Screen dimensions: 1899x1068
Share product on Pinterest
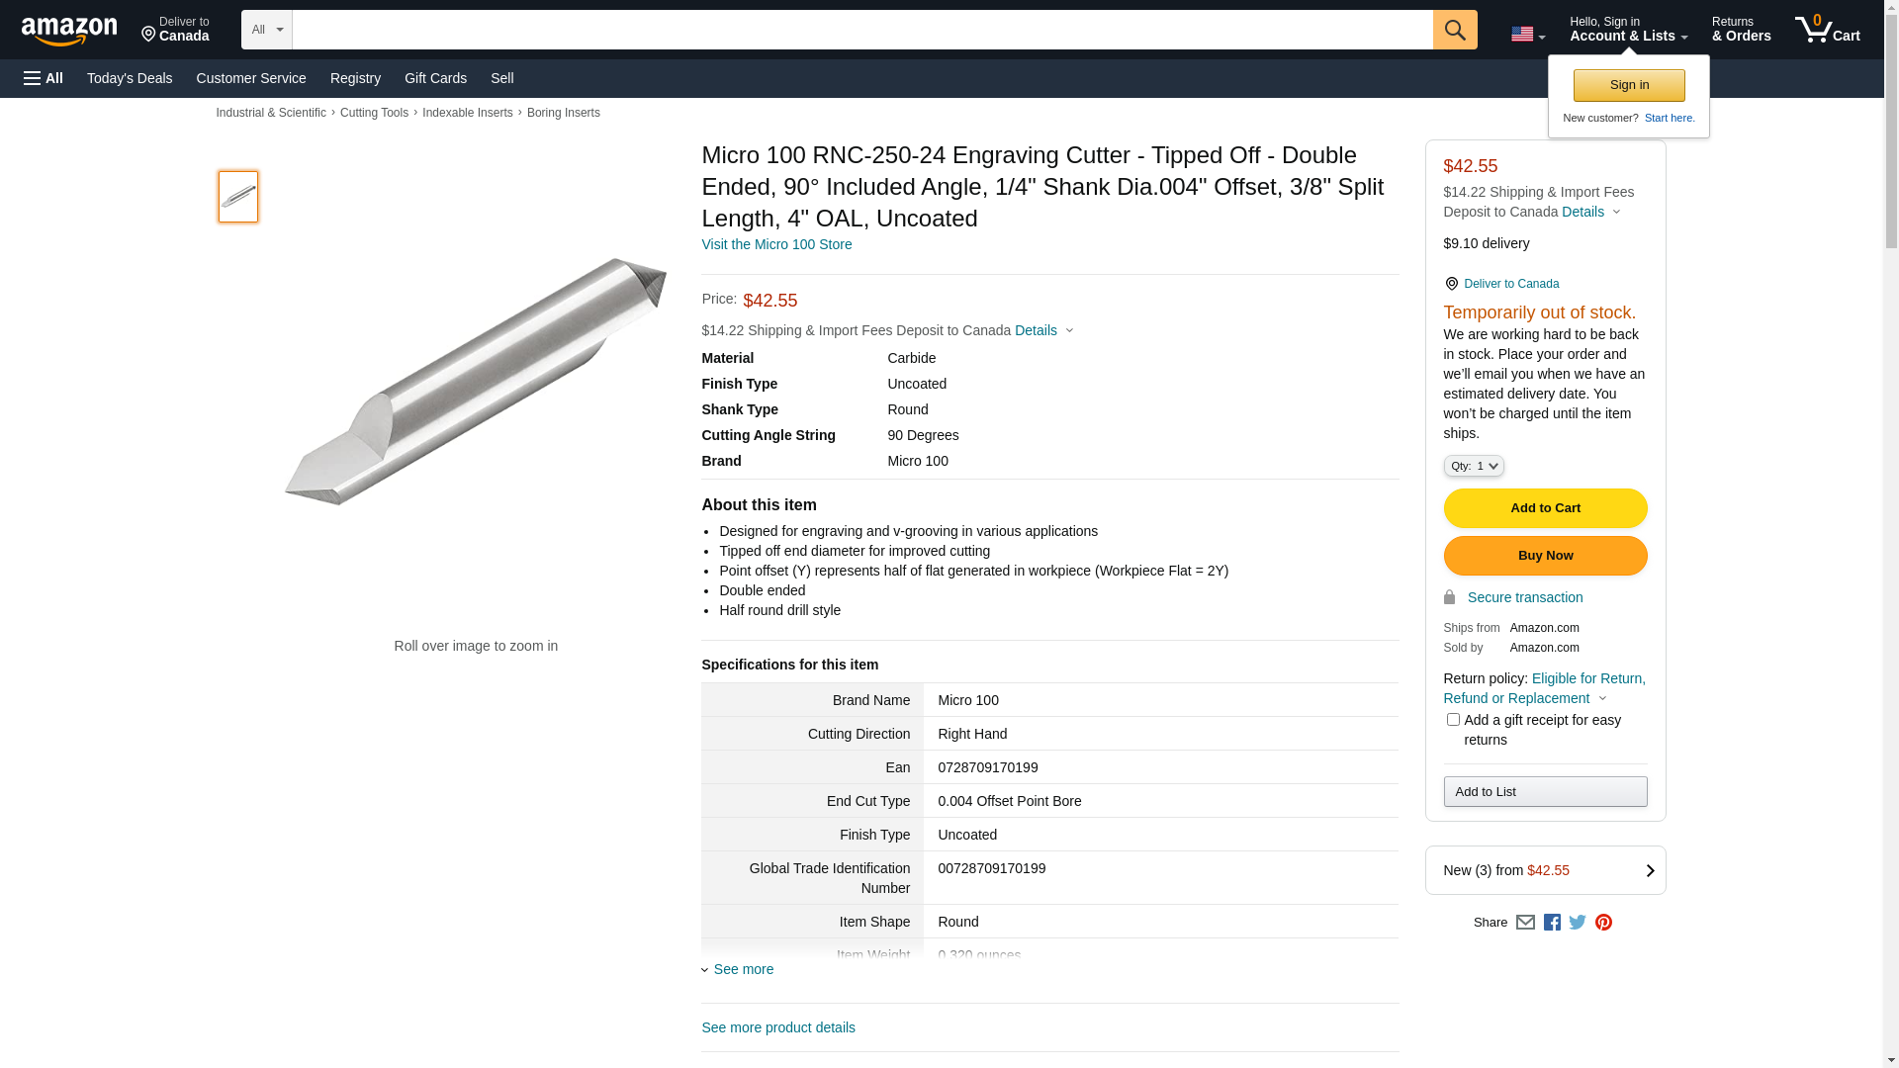(1603, 922)
